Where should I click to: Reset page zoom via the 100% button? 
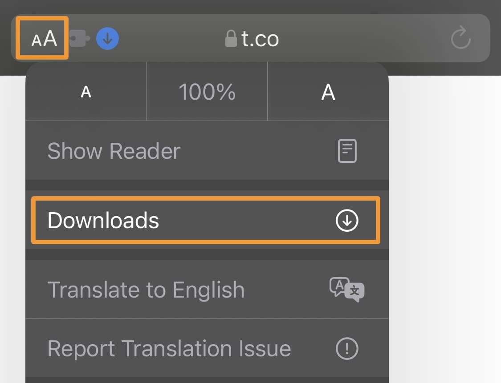click(207, 92)
